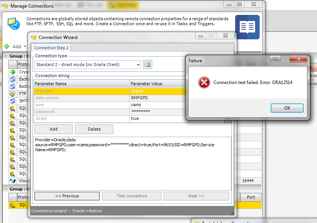Collapse the second Group expander at bottom

(x=5, y=189)
